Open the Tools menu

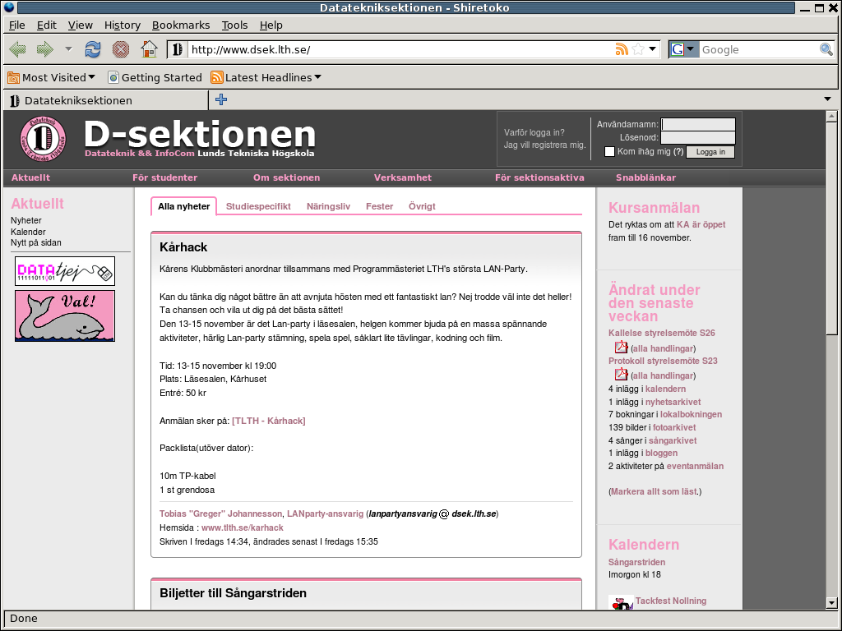tap(234, 25)
